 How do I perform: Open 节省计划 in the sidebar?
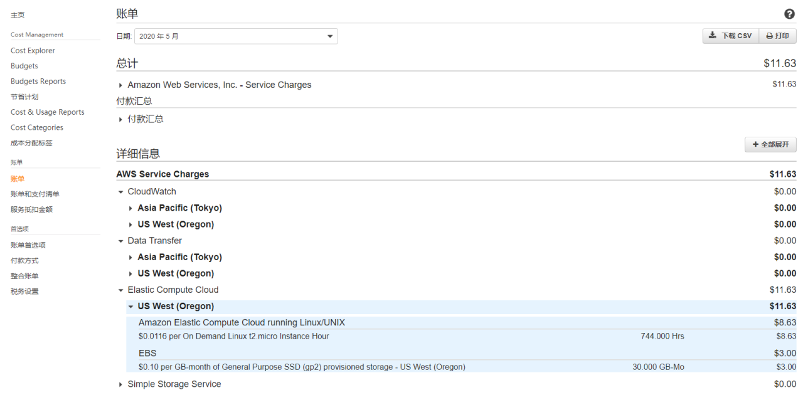pyautogui.click(x=24, y=97)
